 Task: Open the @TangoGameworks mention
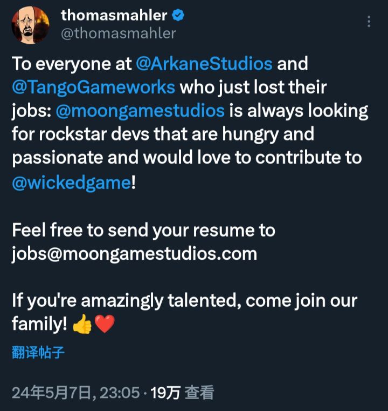(93, 87)
